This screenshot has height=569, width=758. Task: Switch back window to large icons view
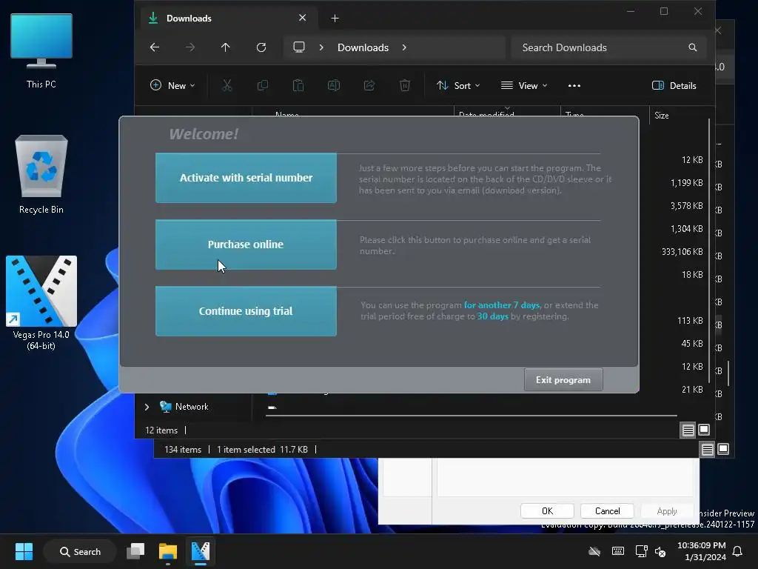click(x=723, y=450)
